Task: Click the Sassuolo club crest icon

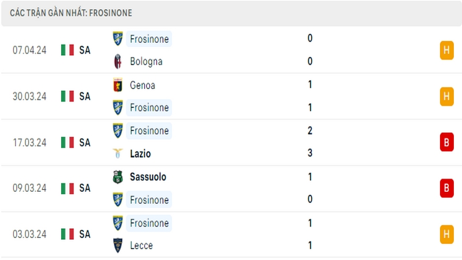Action: pos(118,177)
